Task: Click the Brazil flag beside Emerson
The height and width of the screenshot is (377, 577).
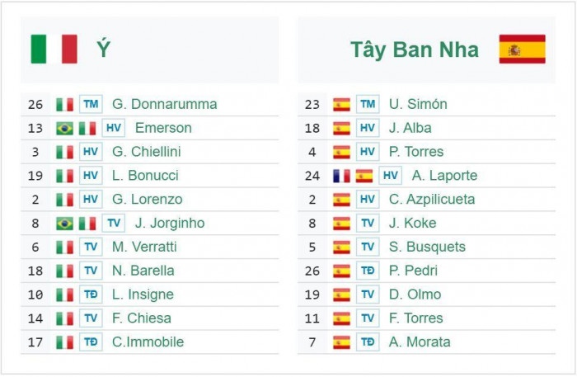Action: [x=64, y=128]
